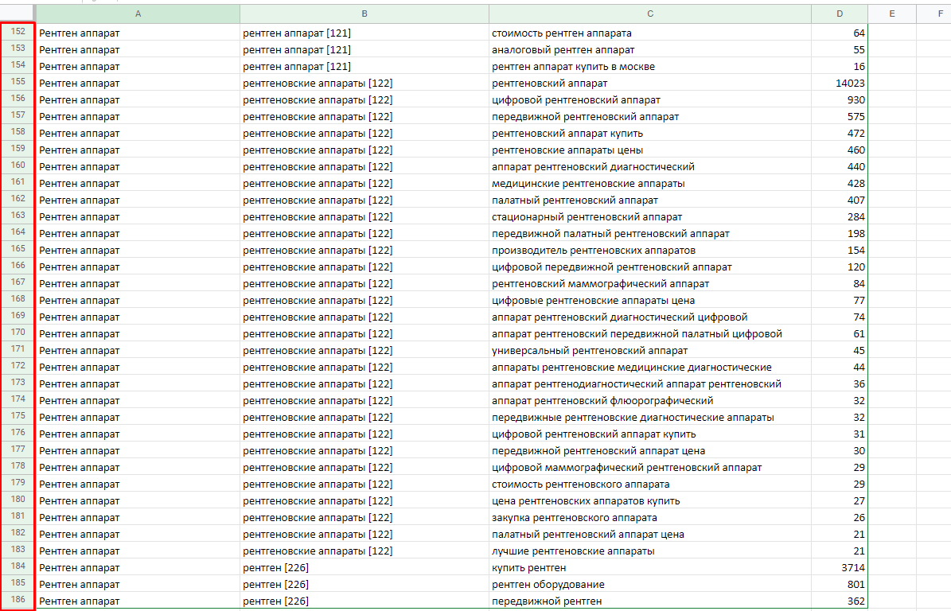This screenshot has height=611, width=951.
Task: Click cell 'рентген оборудование'
Action: tap(649, 584)
